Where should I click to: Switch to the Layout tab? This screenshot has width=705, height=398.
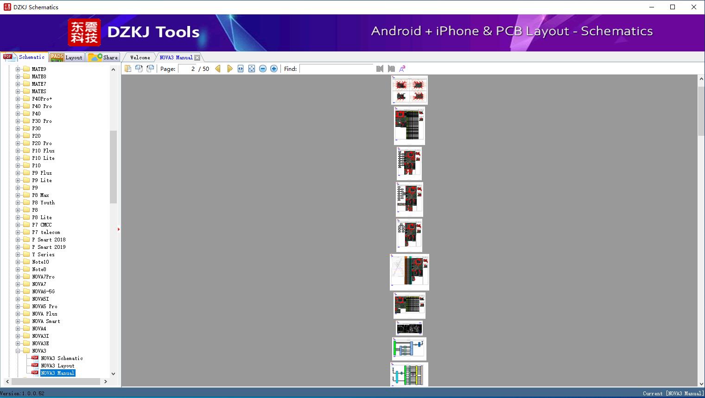coord(66,57)
